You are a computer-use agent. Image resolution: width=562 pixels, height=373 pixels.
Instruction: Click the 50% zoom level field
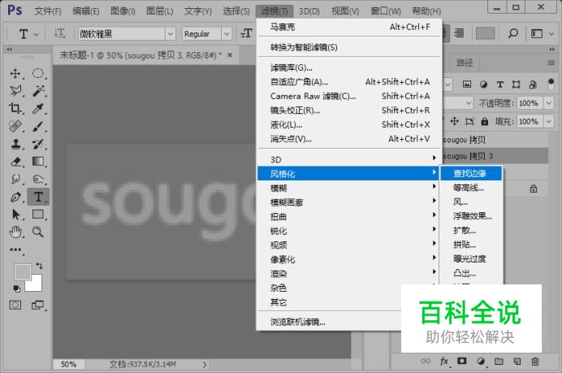click(68, 364)
